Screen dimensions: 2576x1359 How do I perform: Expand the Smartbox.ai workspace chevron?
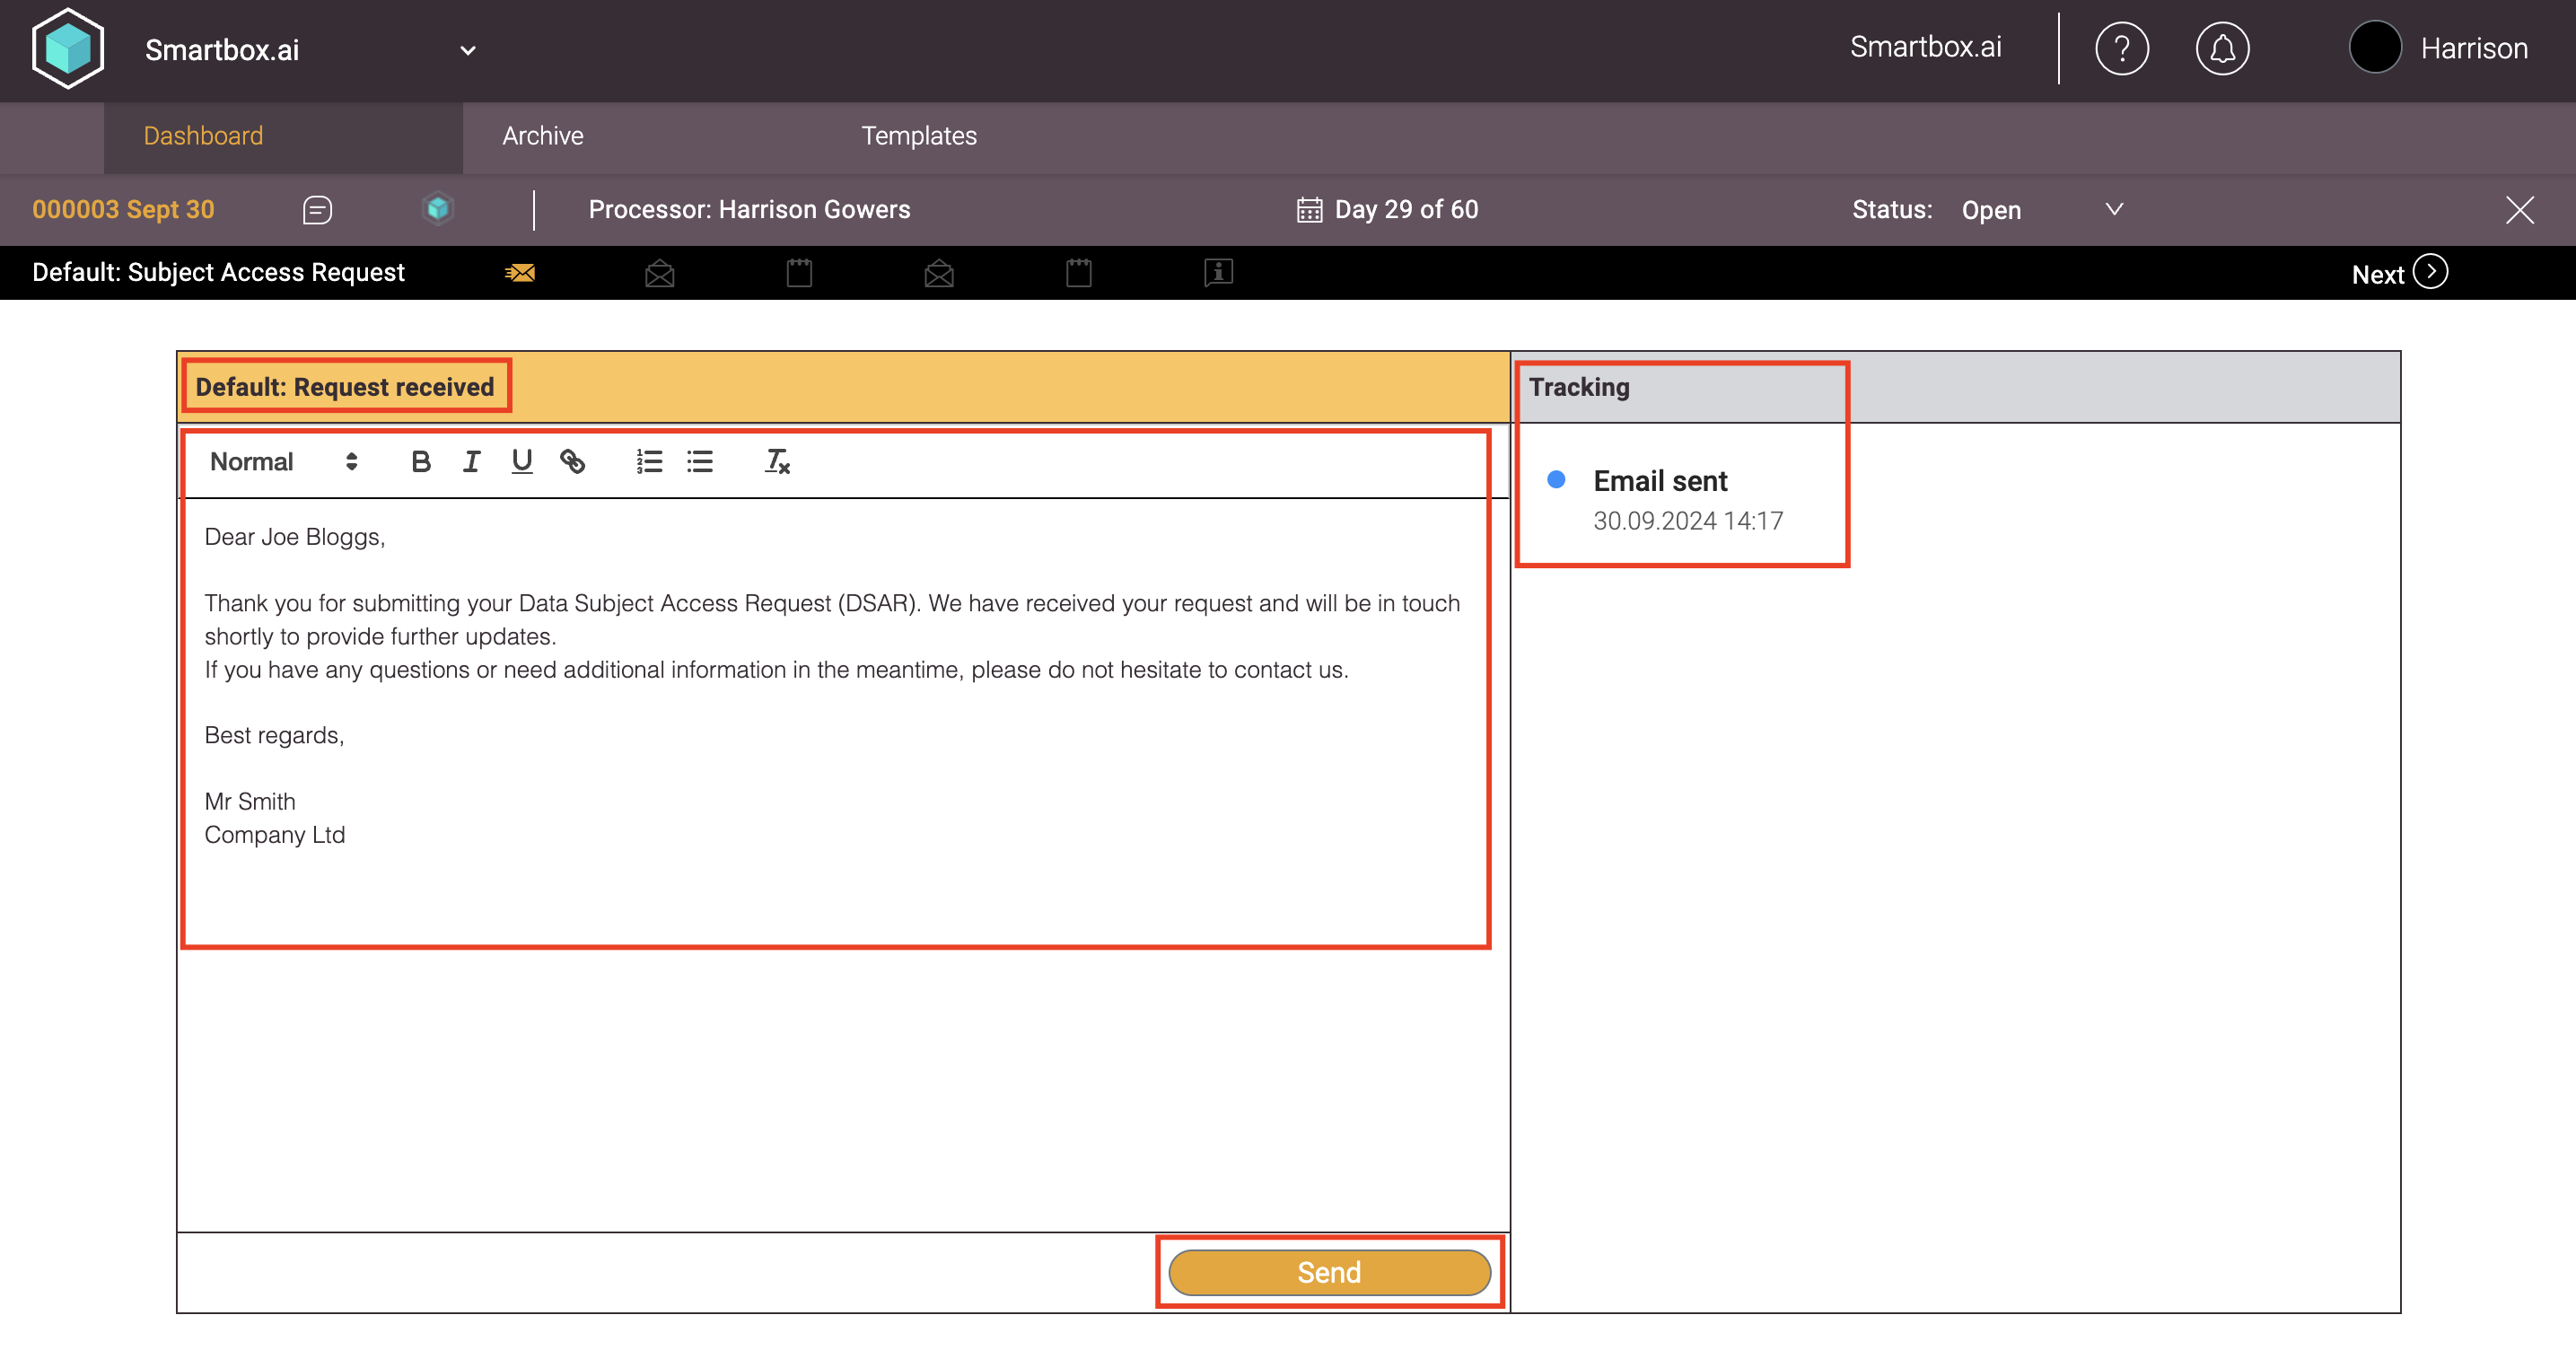tap(467, 51)
